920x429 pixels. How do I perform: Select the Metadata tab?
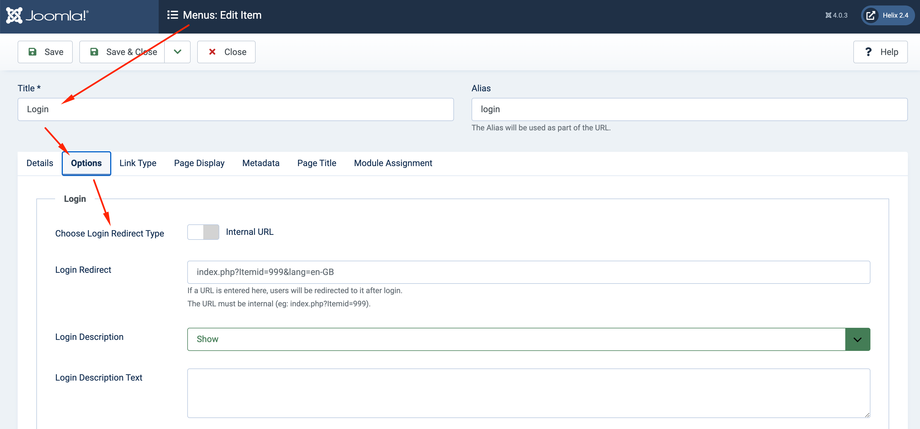pyautogui.click(x=261, y=163)
